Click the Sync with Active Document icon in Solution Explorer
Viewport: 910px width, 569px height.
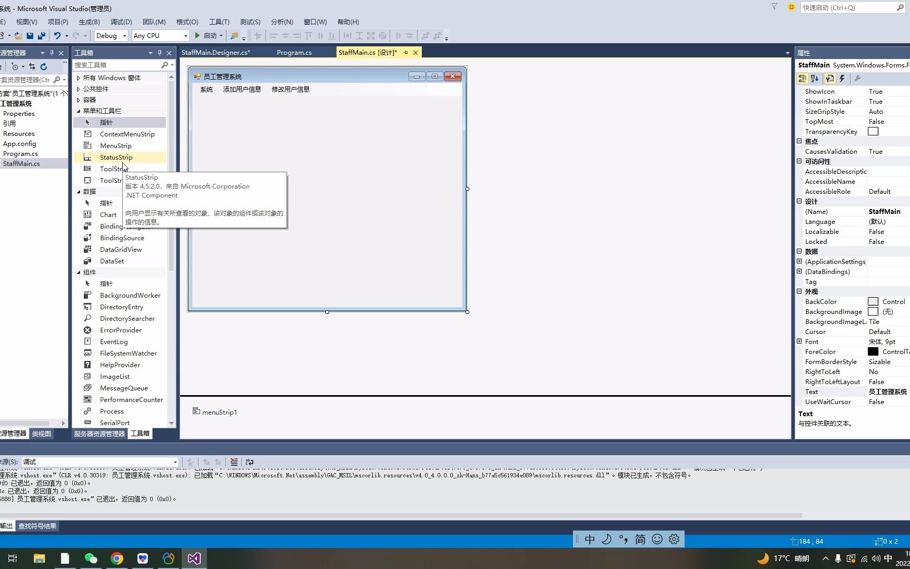[32, 67]
